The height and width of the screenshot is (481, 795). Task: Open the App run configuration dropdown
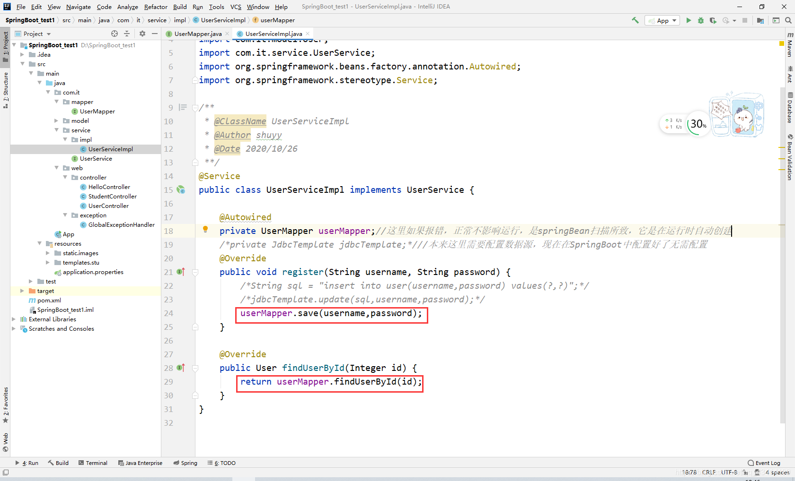point(662,20)
